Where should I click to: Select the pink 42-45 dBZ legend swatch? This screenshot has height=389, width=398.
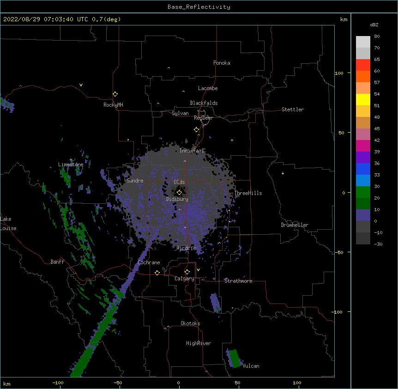363,134
